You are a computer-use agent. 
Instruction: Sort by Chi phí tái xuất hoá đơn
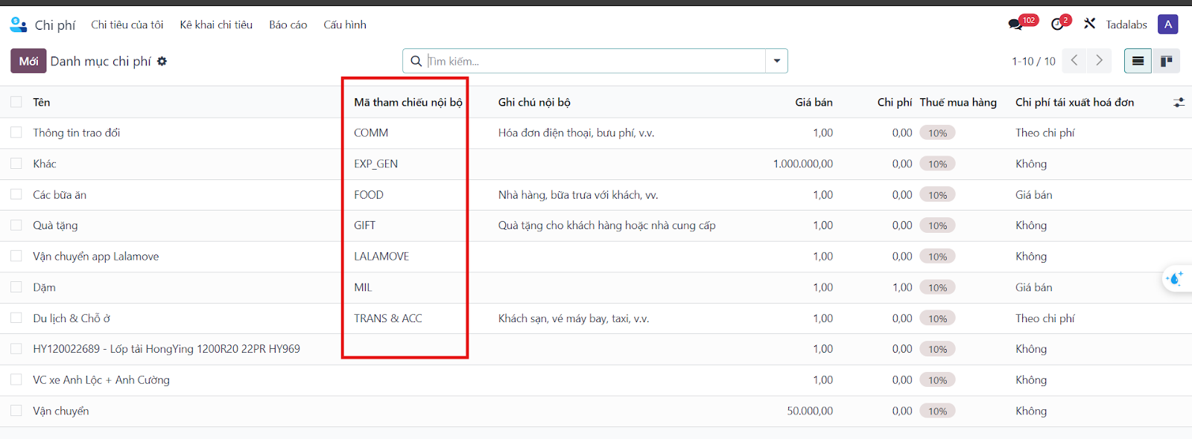point(1074,102)
